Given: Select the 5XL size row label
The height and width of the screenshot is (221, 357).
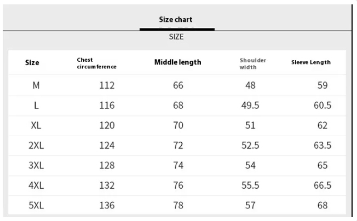Looking at the screenshot, I should (x=36, y=206).
